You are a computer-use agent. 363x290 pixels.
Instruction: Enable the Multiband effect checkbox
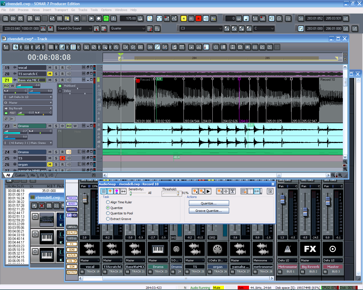coord(60,86)
